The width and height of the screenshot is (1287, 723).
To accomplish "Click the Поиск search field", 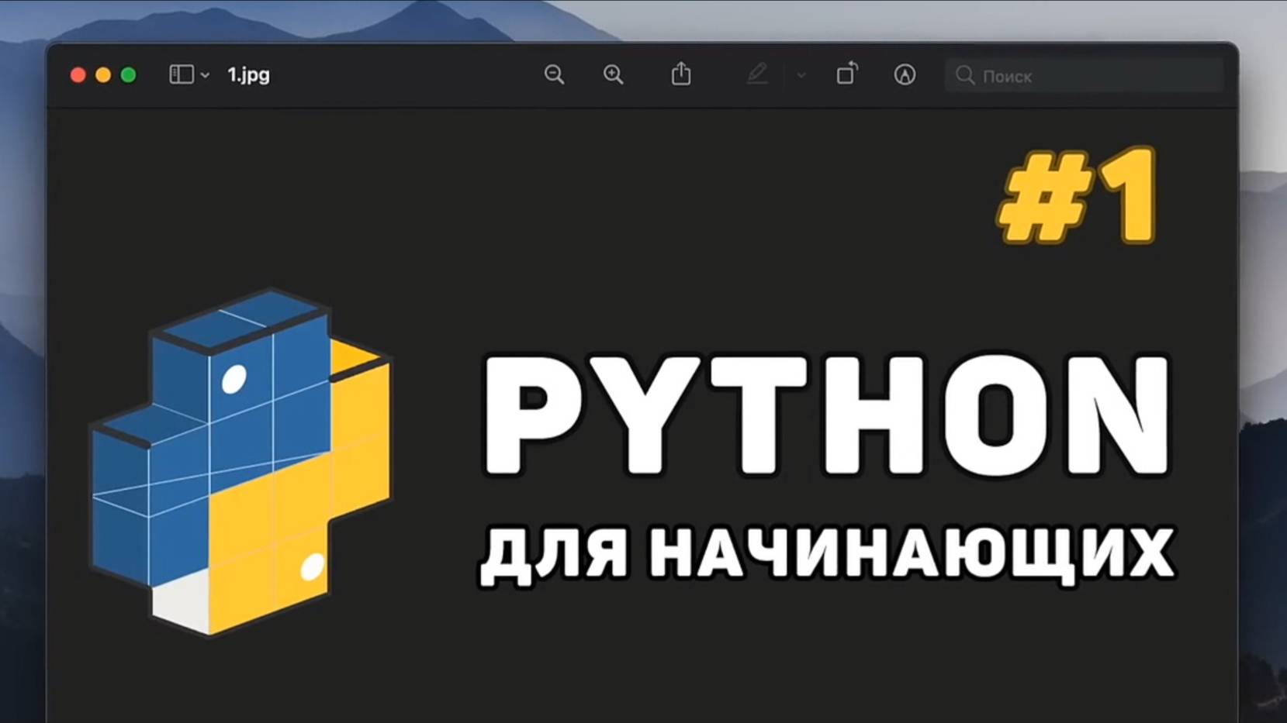I will (x=1084, y=75).
